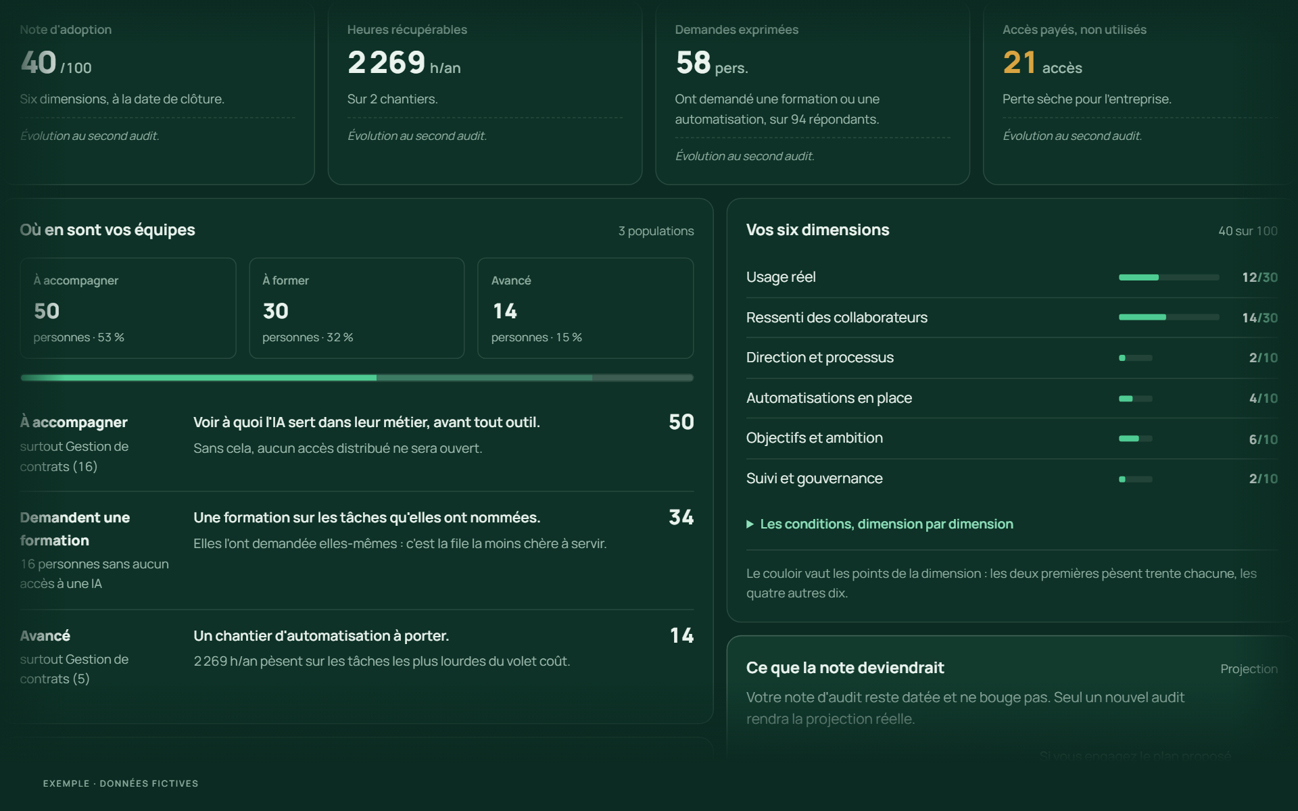Screen dimensions: 1298x811
Task: Click "Ont demandé une formation ou une automatisation" text
Action: [777, 109]
